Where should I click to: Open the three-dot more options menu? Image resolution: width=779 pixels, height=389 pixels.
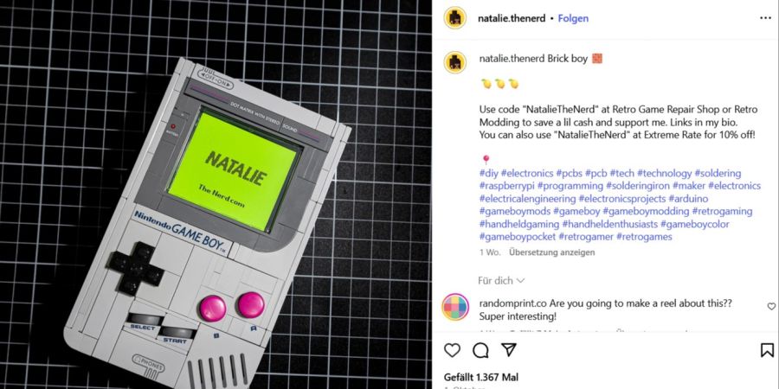click(x=766, y=18)
